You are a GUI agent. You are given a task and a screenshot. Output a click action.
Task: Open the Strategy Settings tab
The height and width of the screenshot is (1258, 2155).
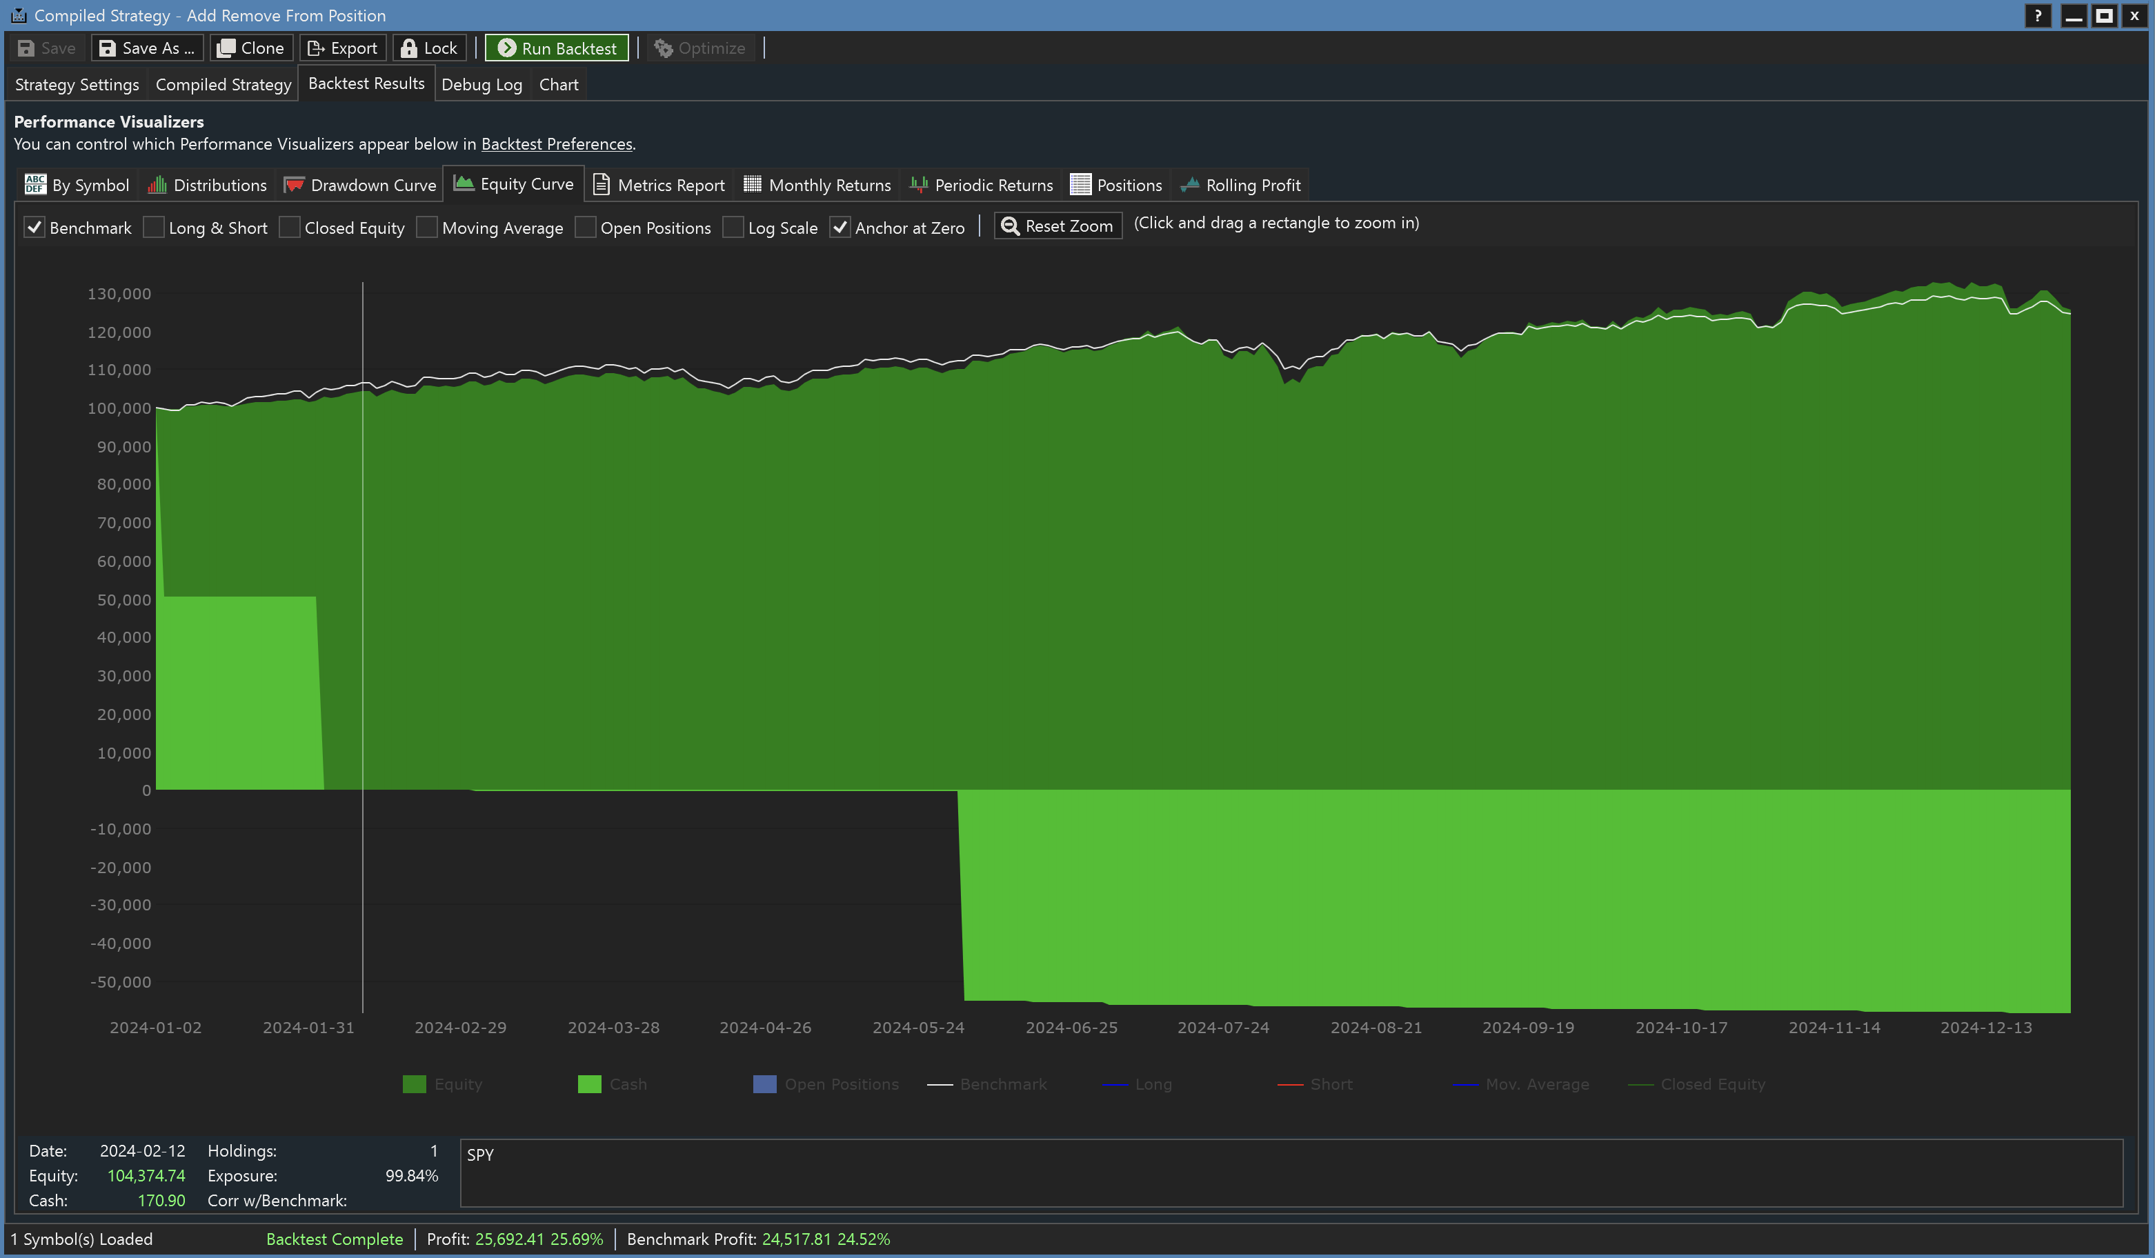point(77,85)
